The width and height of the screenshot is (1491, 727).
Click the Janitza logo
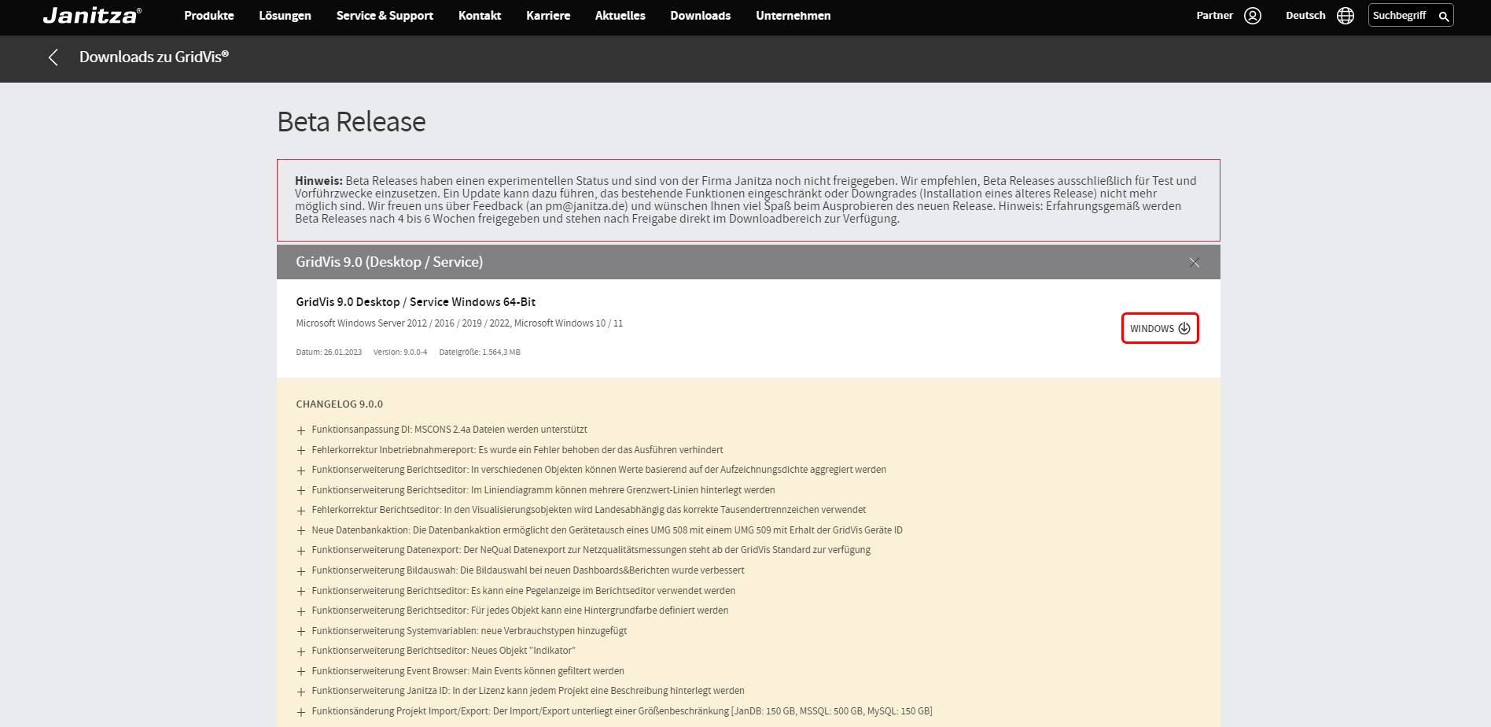[x=92, y=16]
